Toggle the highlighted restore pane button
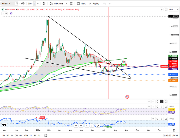Viewport: 180px width, 138px height. tap(161, 101)
